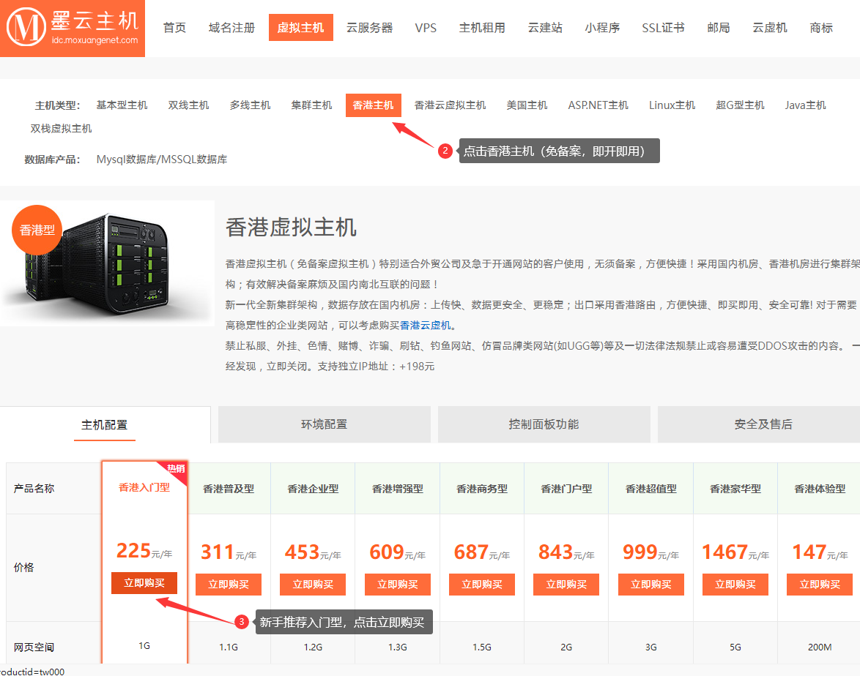Click 立即购买 under the 687元/年 plan
860x676 pixels.
coord(482,585)
